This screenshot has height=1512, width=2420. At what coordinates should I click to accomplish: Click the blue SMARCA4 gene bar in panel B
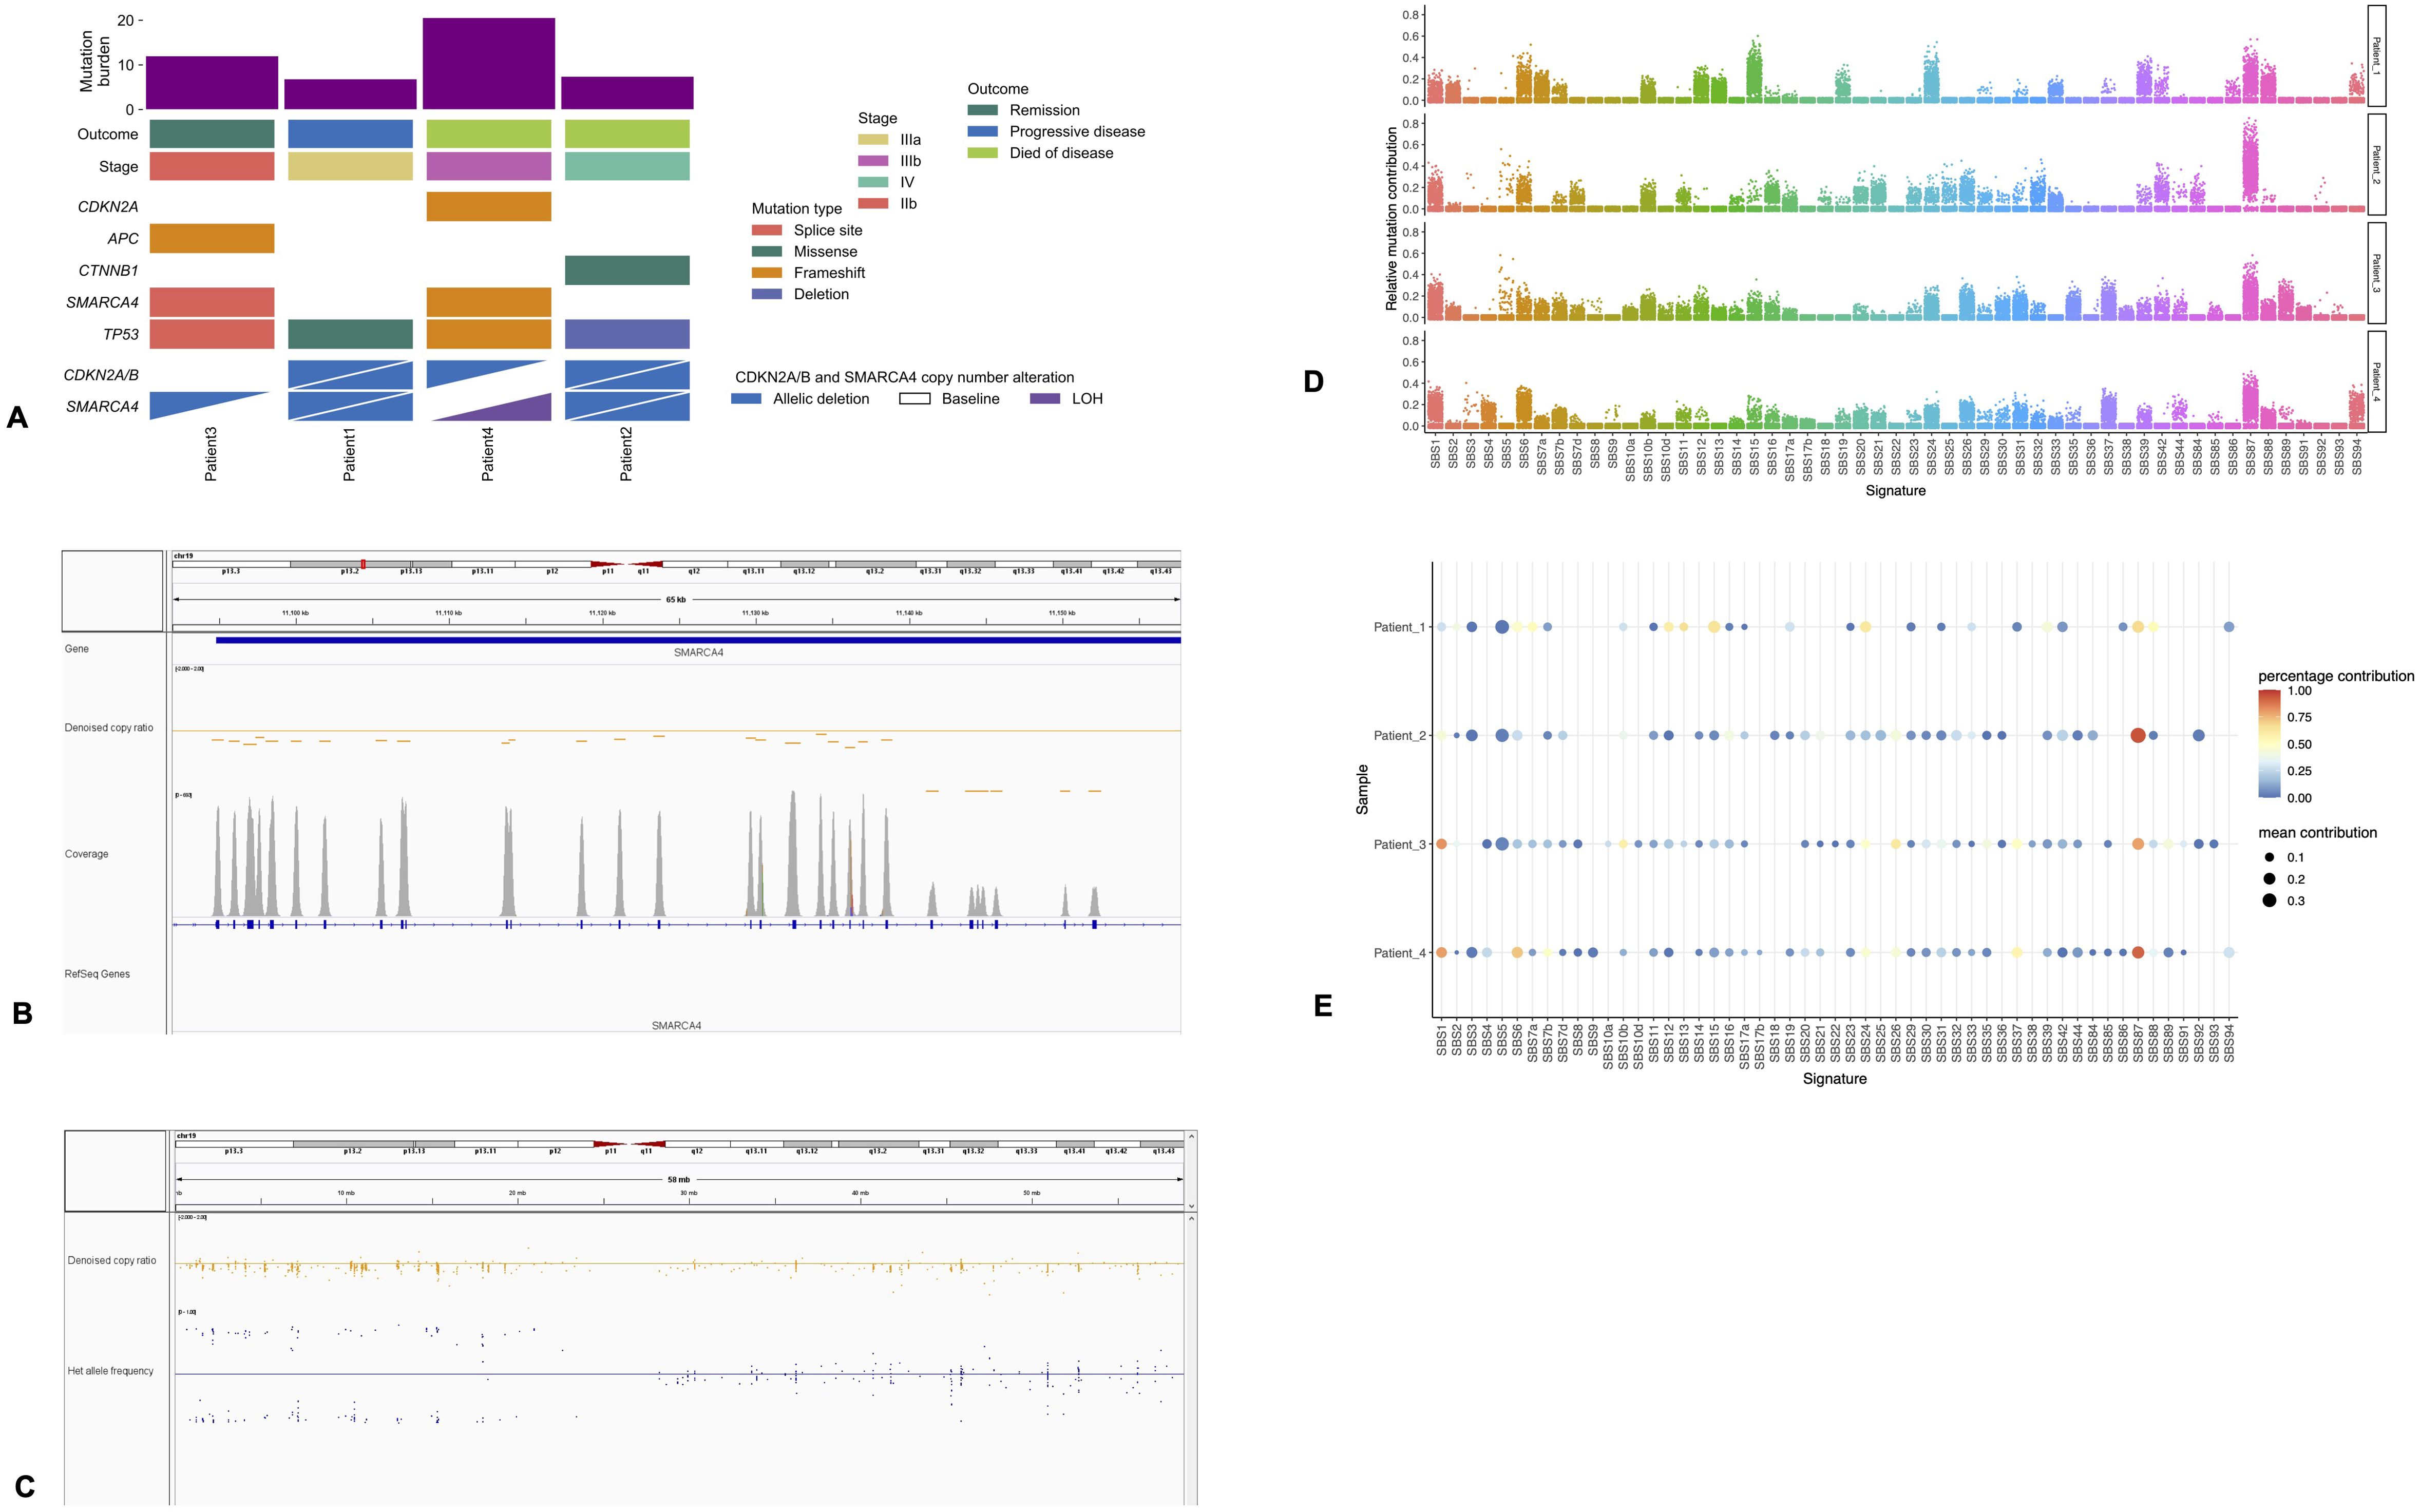click(x=698, y=640)
